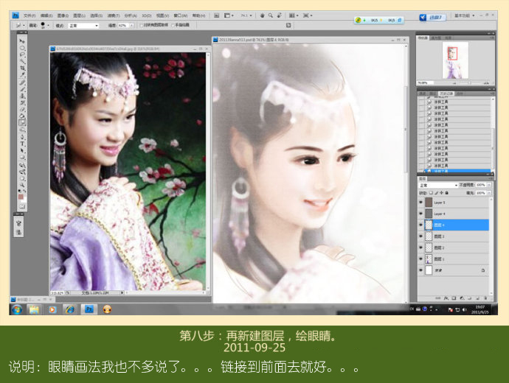Select the Smudge tool

(22, 123)
